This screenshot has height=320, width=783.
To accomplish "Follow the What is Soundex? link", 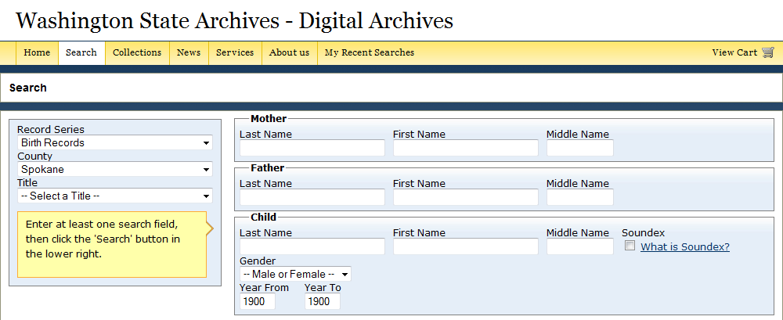I will 685,246.
